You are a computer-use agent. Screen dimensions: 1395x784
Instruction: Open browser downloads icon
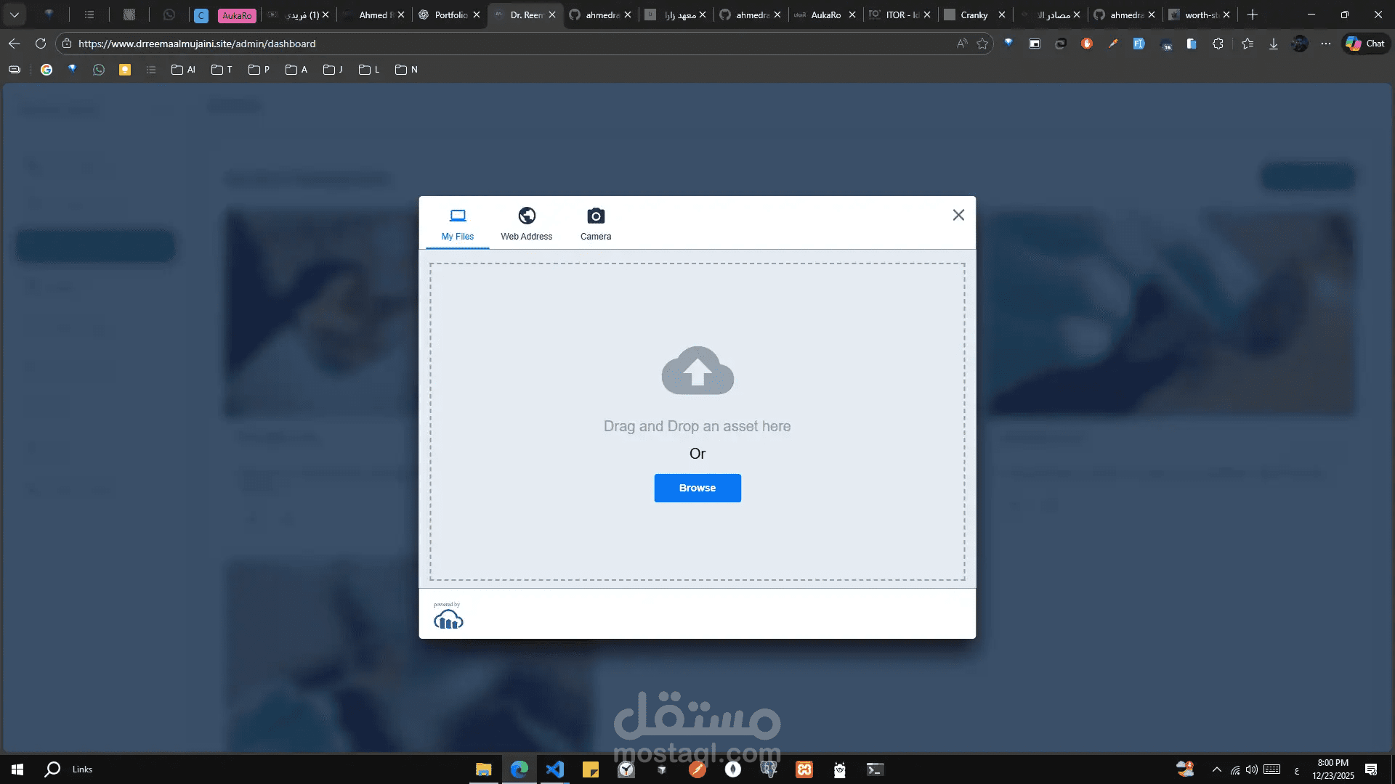coord(1273,44)
